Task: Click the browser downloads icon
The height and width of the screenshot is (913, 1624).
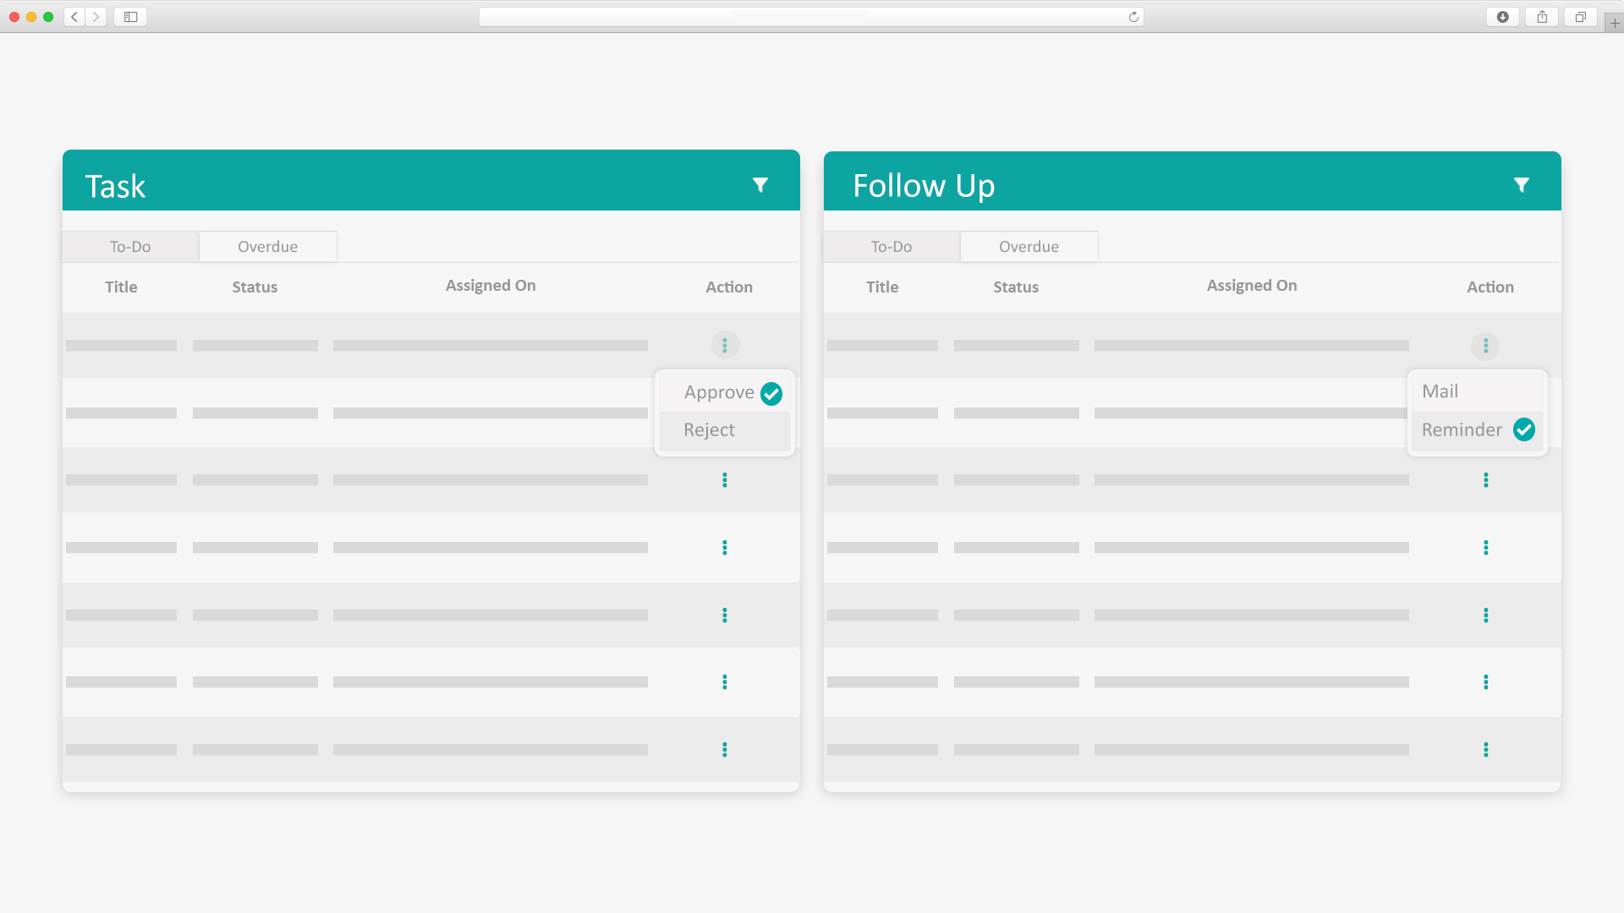Action: 1503,17
